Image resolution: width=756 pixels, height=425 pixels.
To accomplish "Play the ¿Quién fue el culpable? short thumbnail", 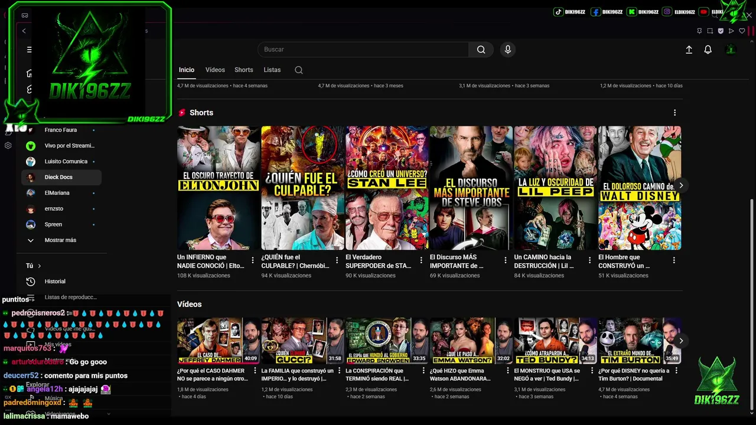I will pyautogui.click(x=302, y=188).
